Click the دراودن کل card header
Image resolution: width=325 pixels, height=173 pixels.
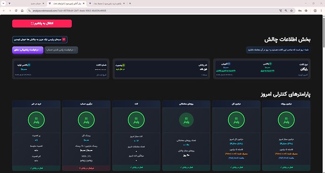(x=236, y=104)
